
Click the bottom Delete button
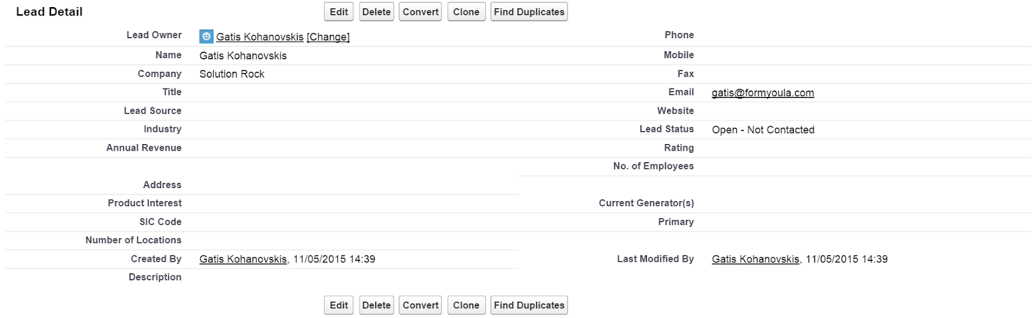point(376,305)
